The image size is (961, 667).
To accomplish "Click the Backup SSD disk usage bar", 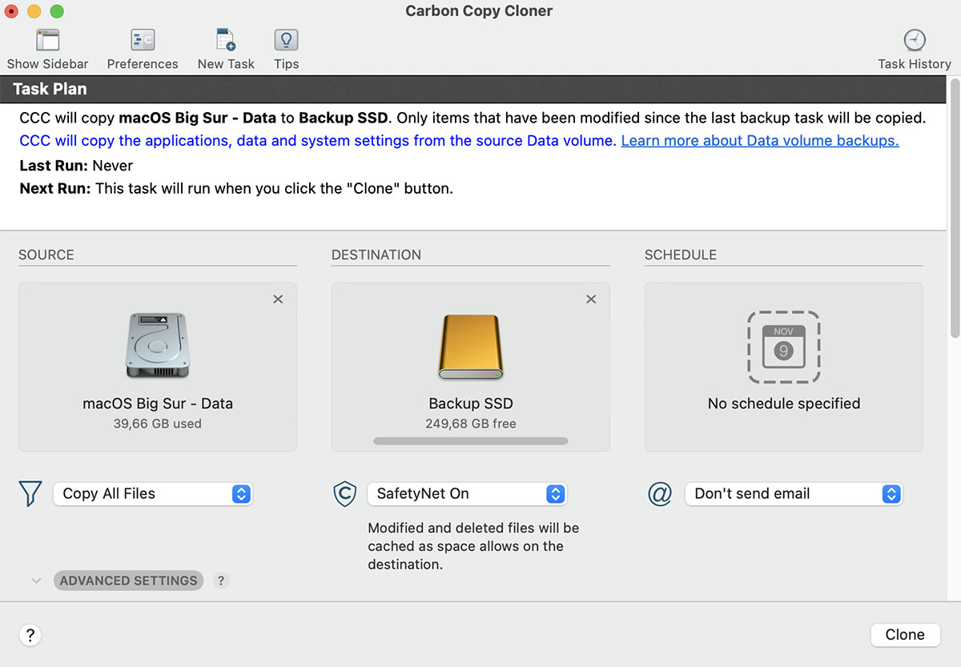I will 471,440.
